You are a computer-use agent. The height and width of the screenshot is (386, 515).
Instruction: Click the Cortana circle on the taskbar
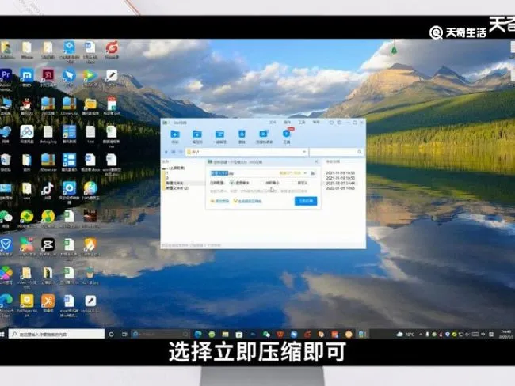click(111, 334)
